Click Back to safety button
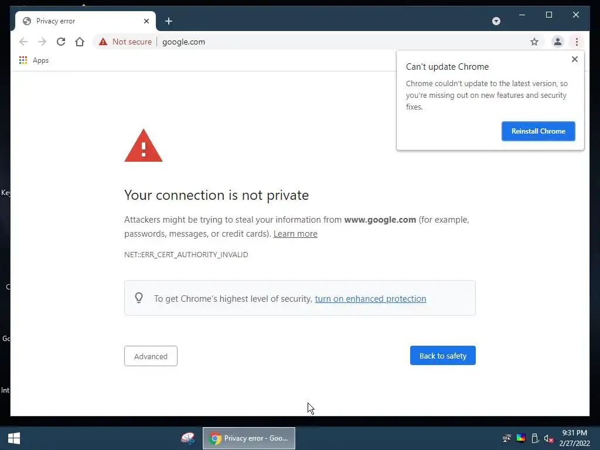The width and height of the screenshot is (600, 450). (443, 356)
